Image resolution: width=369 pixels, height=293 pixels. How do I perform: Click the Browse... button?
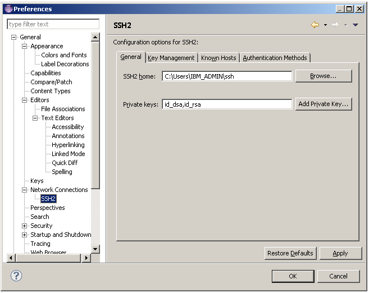coord(323,76)
